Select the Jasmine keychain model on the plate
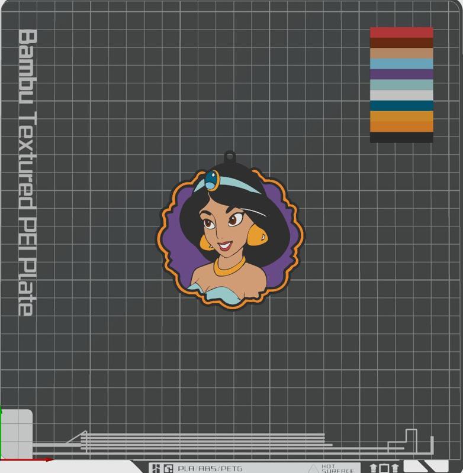Screen dimensions: 463x473 point(230,232)
